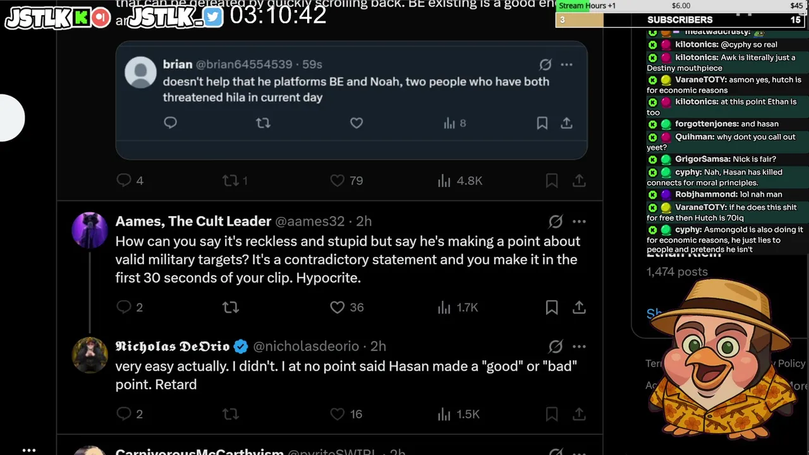Viewport: 809px width, 455px height.
Task: Toggle bookmark on Nicholas DeOrio's tweet
Action: click(552, 414)
